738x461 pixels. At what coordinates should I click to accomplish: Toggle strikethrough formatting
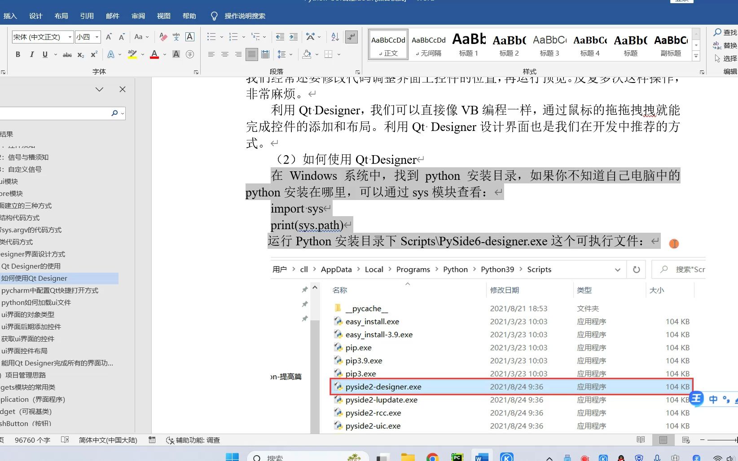(x=67, y=55)
